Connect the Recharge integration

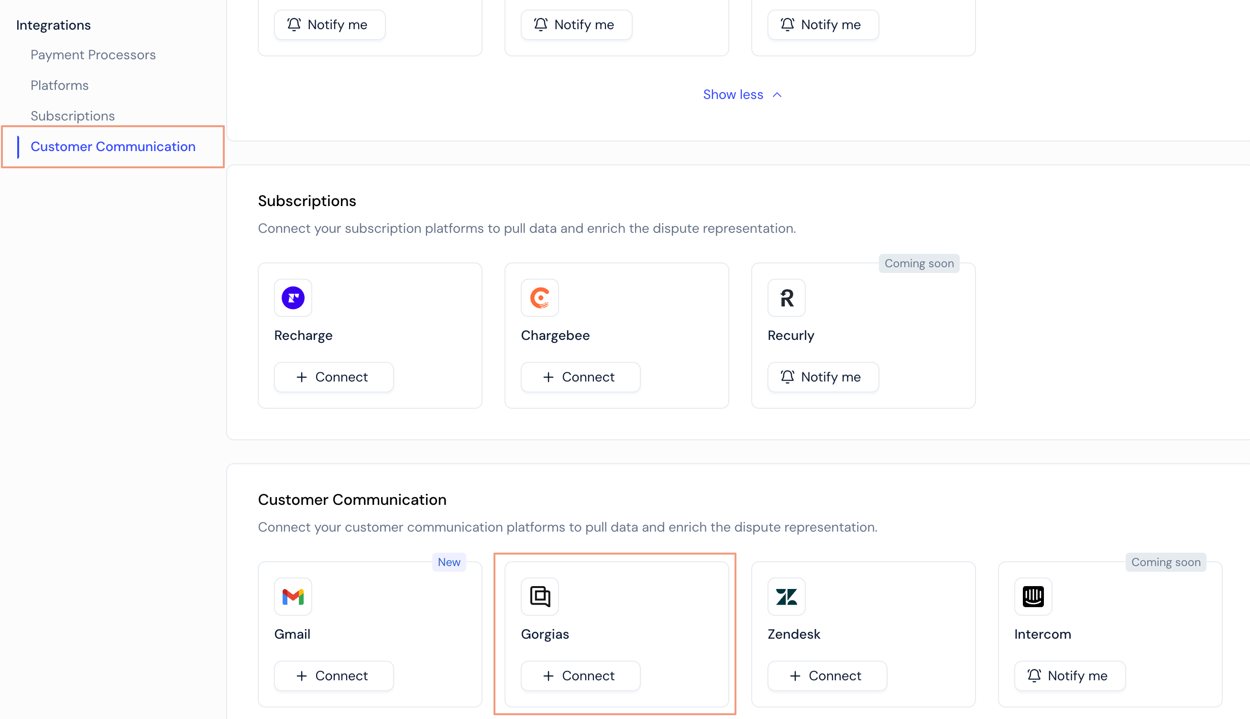pos(333,377)
